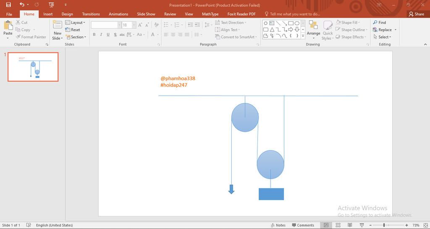Viewport: 430px width, 229px height.
Task: Decrease font size with the smaller A
Action: pos(147,25)
